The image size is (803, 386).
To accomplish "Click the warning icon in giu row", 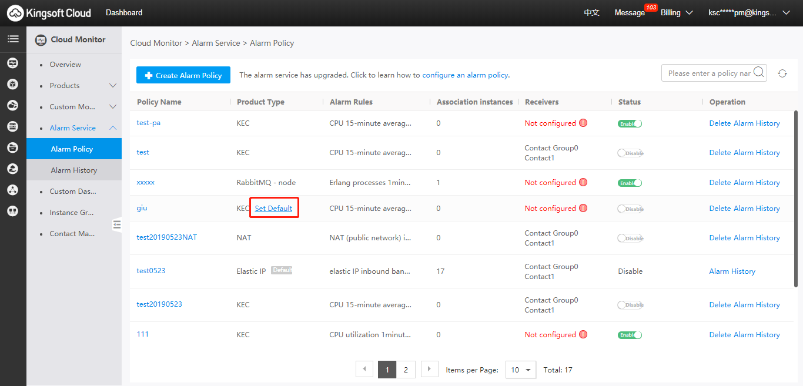I will tap(583, 208).
